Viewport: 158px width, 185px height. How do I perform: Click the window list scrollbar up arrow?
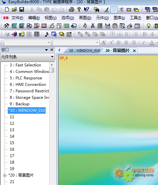click(x=52, y=65)
